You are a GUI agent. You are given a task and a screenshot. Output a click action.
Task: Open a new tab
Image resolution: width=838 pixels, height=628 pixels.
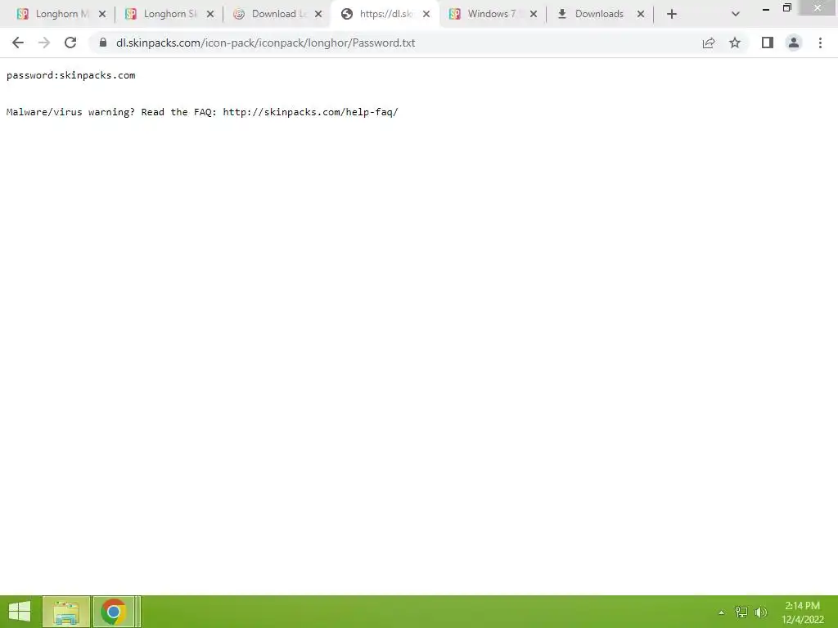pyautogui.click(x=672, y=14)
